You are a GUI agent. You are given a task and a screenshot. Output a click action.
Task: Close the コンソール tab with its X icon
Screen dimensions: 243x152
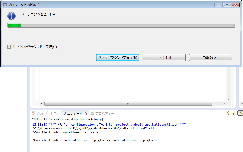[x=86, y=113]
